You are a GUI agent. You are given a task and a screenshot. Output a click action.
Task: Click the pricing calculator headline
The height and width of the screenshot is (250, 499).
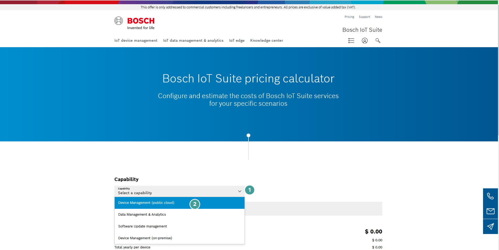coord(248,78)
